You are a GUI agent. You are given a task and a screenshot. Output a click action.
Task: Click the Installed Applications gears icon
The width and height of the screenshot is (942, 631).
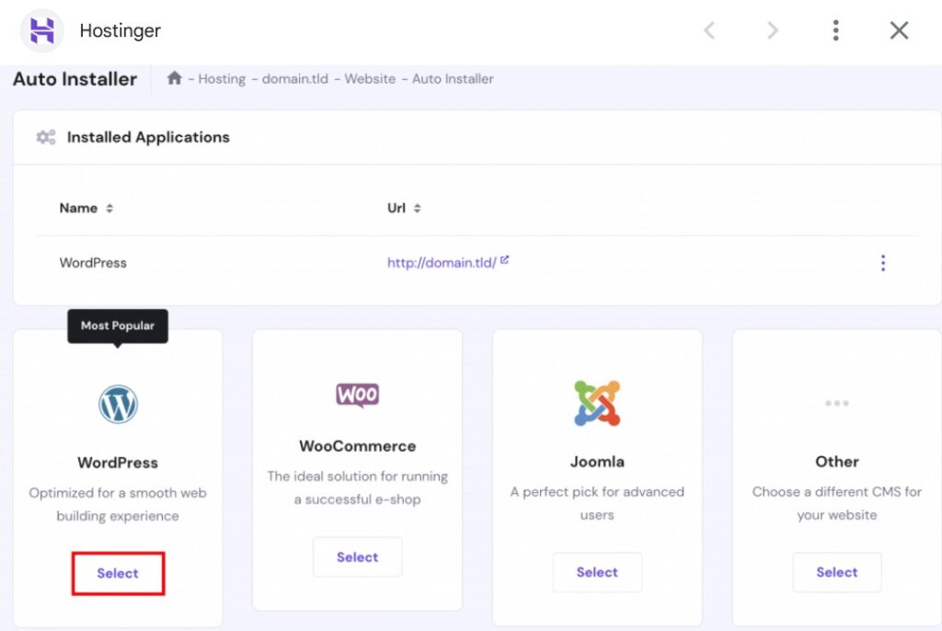pyautogui.click(x=46, y=137)
